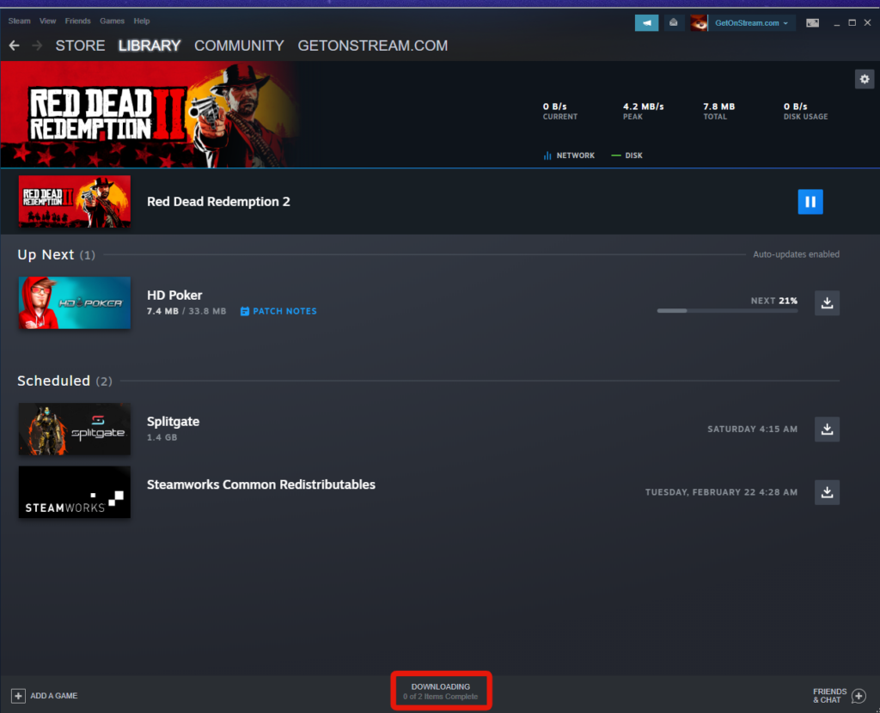Viewport: 880px width, 713px height.
Task: Open Friends & Chat plus icon
Action: [x=859, y=696]
